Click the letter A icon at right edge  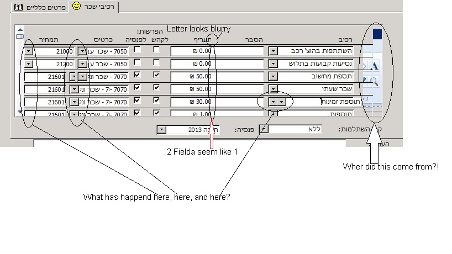click(x=374, y=66)
